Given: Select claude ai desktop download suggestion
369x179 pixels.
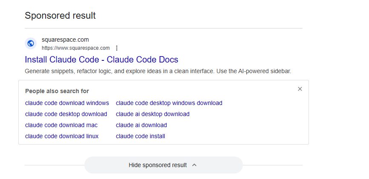Looking at the screenshot, I should tap(153, 114).
